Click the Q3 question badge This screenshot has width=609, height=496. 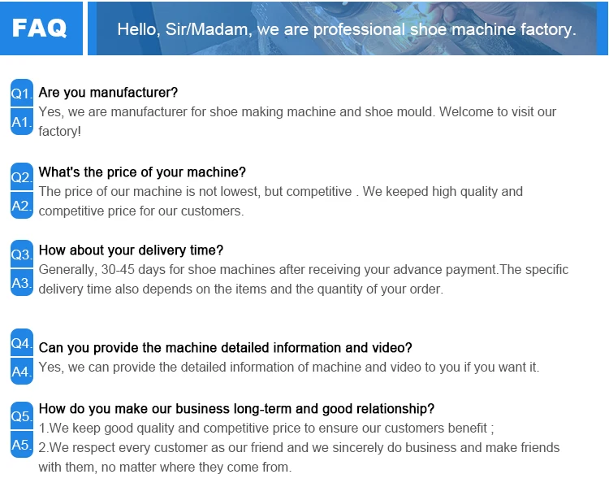pos(21,254)
